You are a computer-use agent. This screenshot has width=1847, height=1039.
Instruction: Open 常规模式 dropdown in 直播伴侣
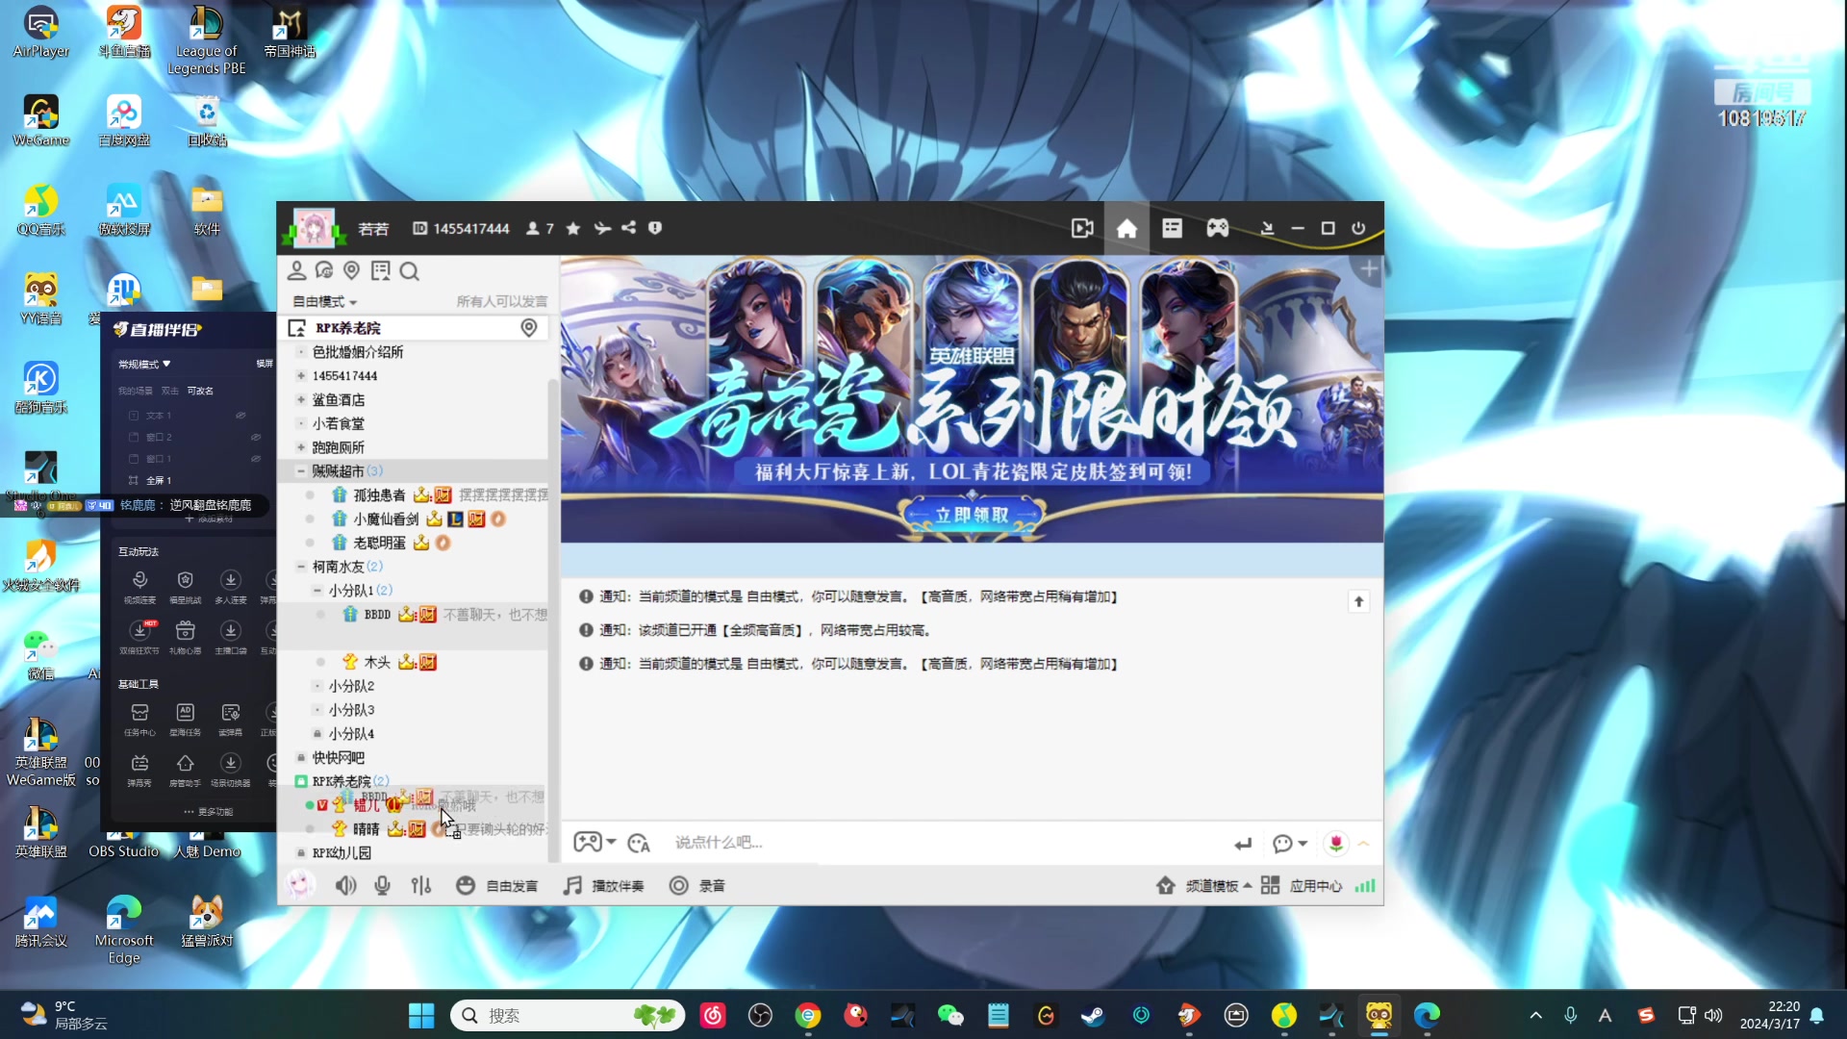click(144, 365)
